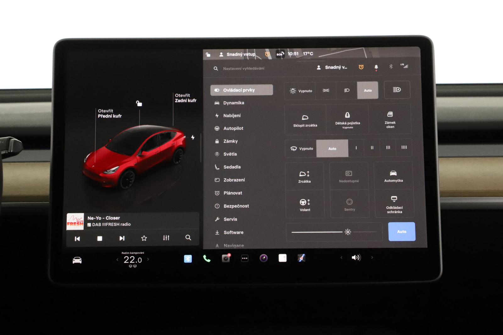Tap the FRESH radio station thumbnail
Viewport: 503px width, 335px height.
tap(75, 222)
